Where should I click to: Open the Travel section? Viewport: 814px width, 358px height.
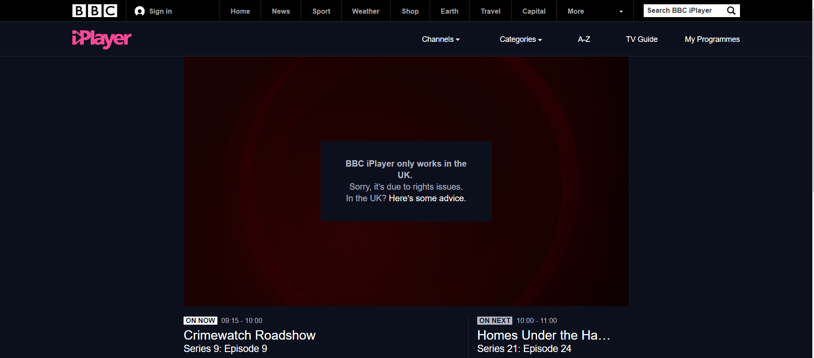490,11
